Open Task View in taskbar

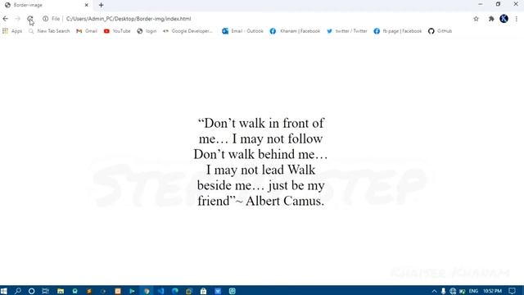46,291
